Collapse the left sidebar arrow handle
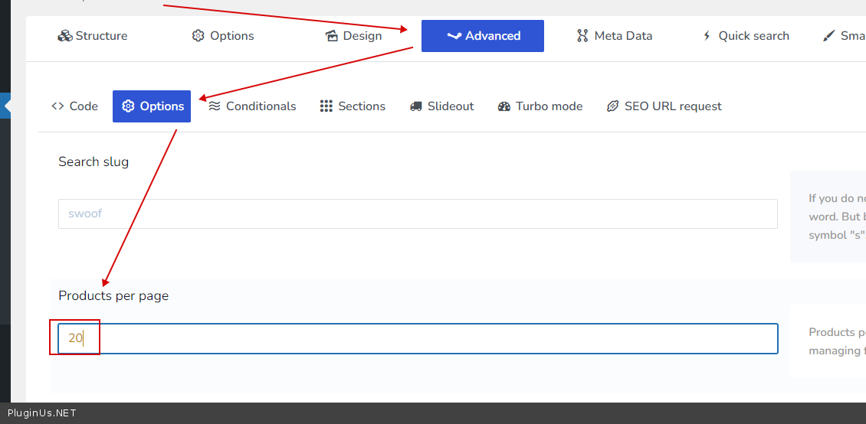 (x=6, y=106)
